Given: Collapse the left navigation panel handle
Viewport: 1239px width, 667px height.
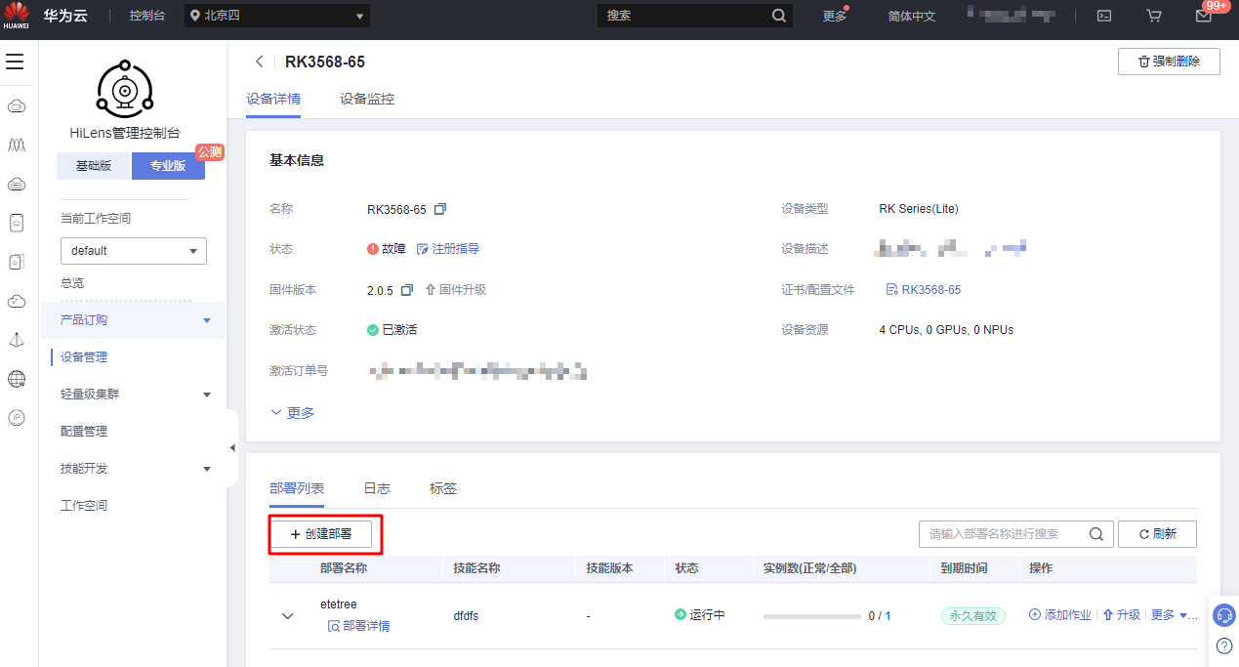Looking at the screenshot, I should [x=232, y=447].
